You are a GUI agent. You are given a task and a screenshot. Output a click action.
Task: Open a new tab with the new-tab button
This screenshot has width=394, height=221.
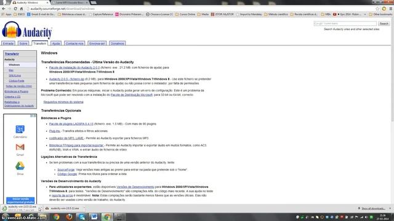click(x=94, y=2)
